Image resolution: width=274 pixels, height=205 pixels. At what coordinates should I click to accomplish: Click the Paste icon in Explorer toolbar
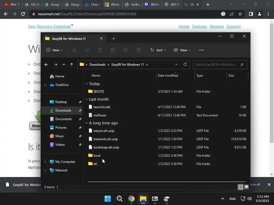(x=100, y=50)
